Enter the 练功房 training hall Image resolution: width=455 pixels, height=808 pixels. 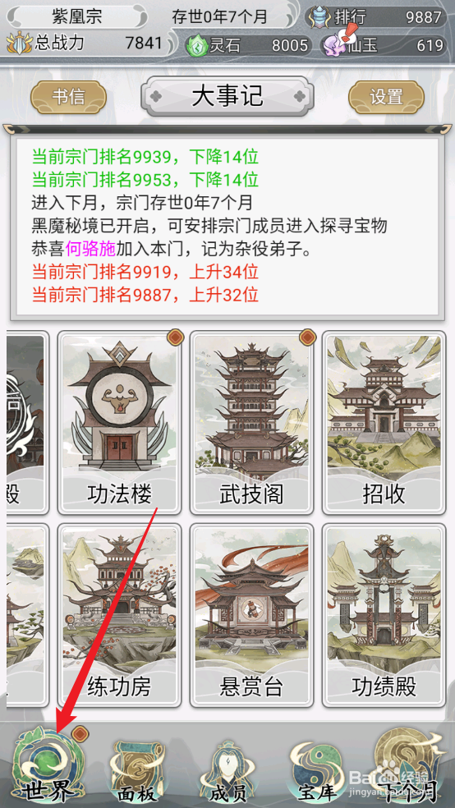pos(120,615)
